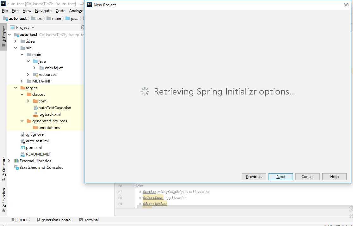Select the classes folder icon

pos(29,94)
